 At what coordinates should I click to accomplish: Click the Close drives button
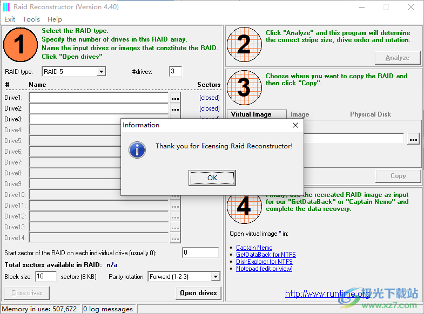pos(27,293)
